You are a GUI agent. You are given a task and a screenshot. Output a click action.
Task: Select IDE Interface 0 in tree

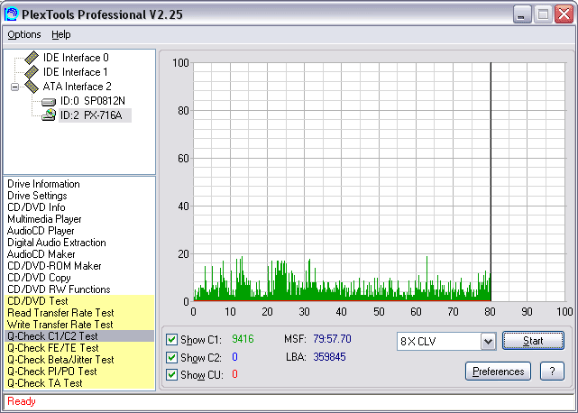pos(76,58)
